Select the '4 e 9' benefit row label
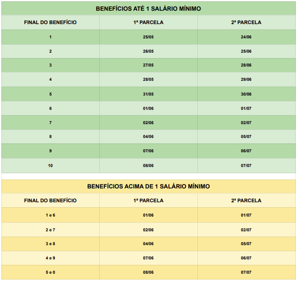Viewport: 299px width, 284px height. click(x=50, y=258)
